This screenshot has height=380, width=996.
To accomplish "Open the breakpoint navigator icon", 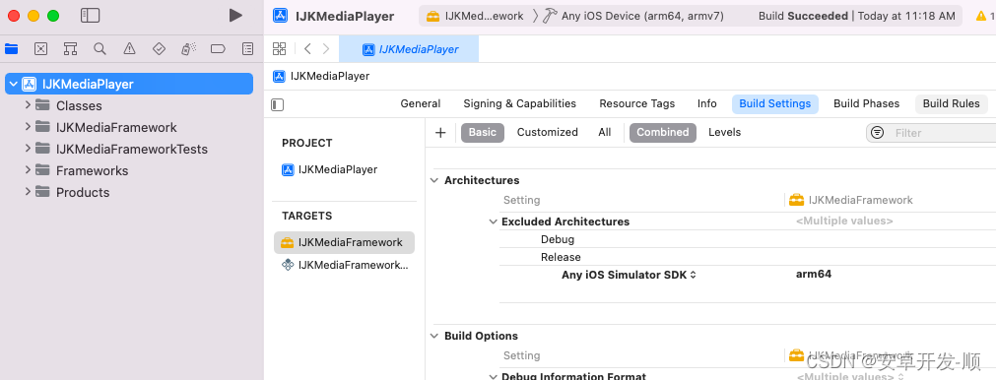I will pos(218,49).
